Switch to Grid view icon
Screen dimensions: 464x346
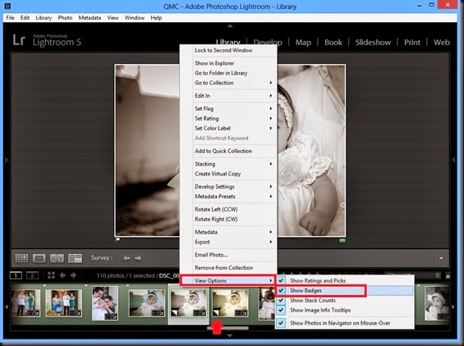click(x=21, y=258)
